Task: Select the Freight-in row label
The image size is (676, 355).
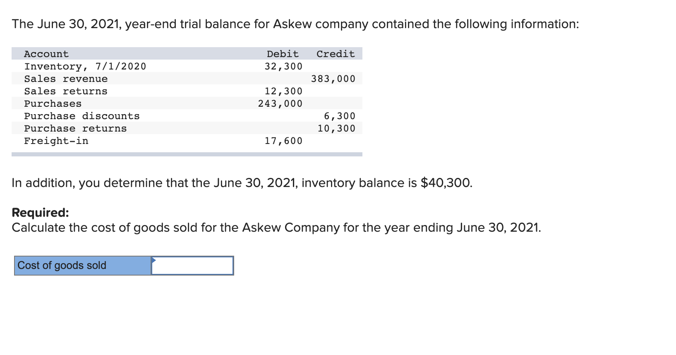Action: [x=56, y=141]
